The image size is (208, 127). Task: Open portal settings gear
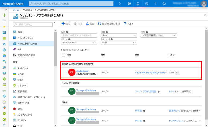147,4
